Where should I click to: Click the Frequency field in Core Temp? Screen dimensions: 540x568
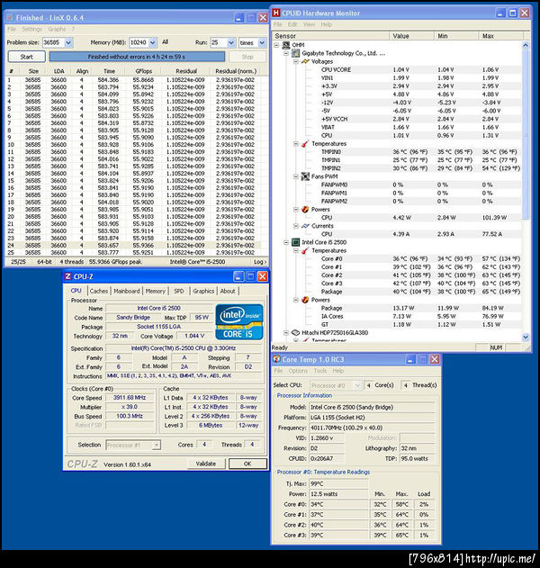coord(372,428)
